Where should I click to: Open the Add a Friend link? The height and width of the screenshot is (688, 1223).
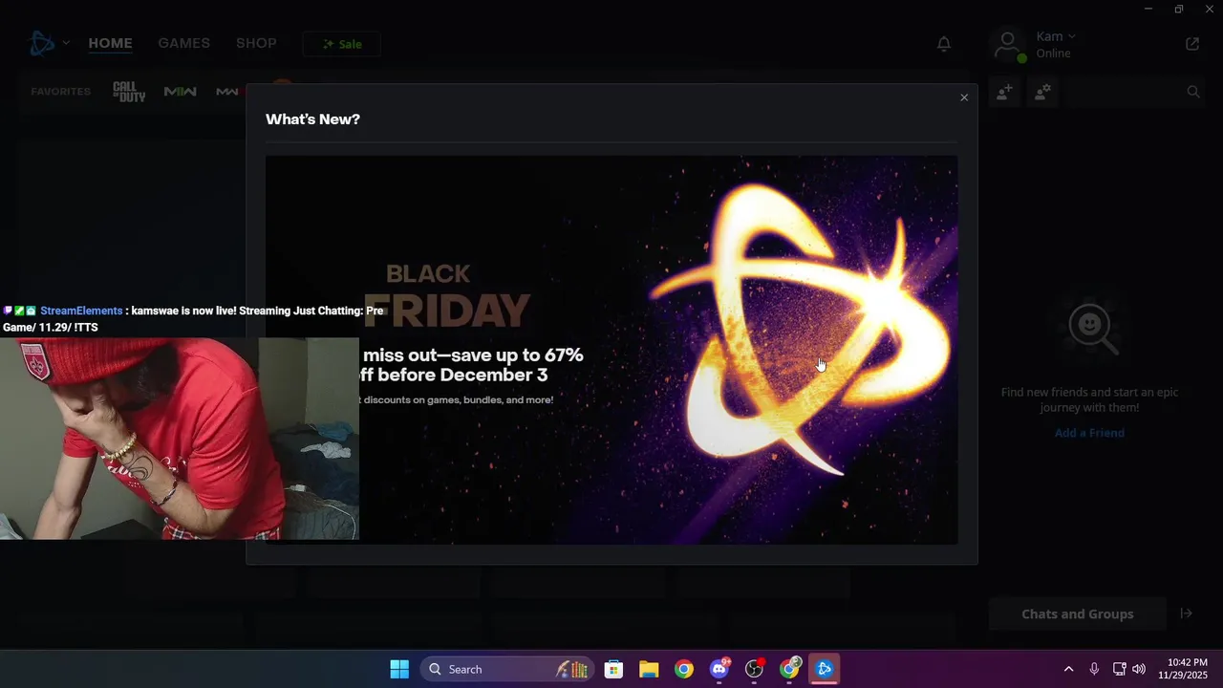pyautogui.click(x=1089, y=433)
